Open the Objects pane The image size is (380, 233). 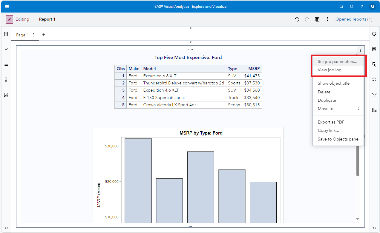[x=6, y=49]
